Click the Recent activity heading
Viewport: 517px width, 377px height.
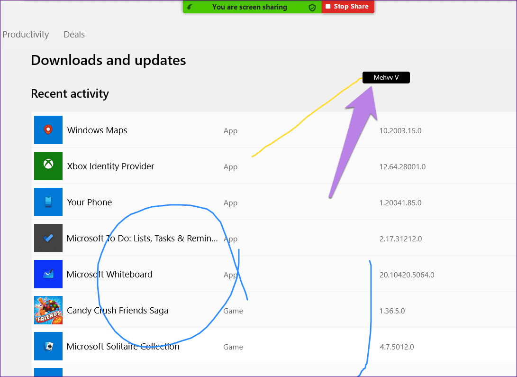70,94
